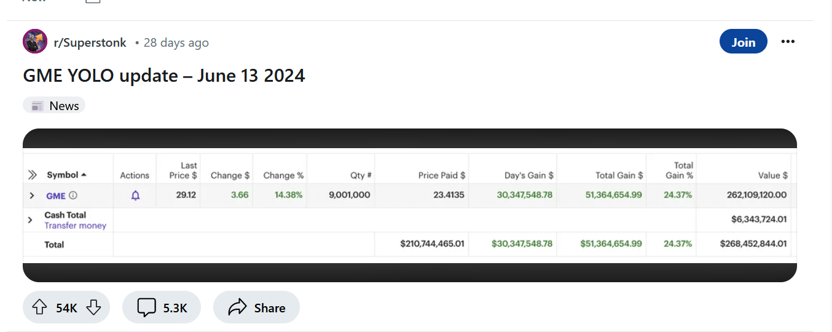The width and height of the screenshot is (832, 332).
Task: Open the 5.3K comments section
Action: coord(162,308)
